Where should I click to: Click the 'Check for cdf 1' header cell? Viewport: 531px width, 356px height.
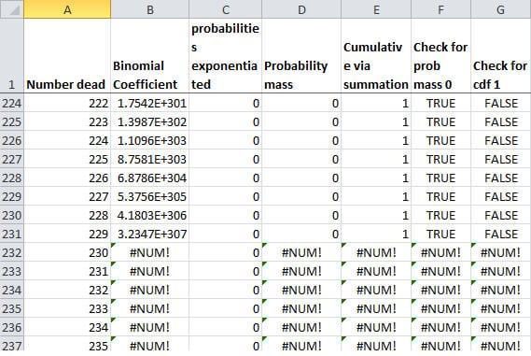[x=500, y=56]
